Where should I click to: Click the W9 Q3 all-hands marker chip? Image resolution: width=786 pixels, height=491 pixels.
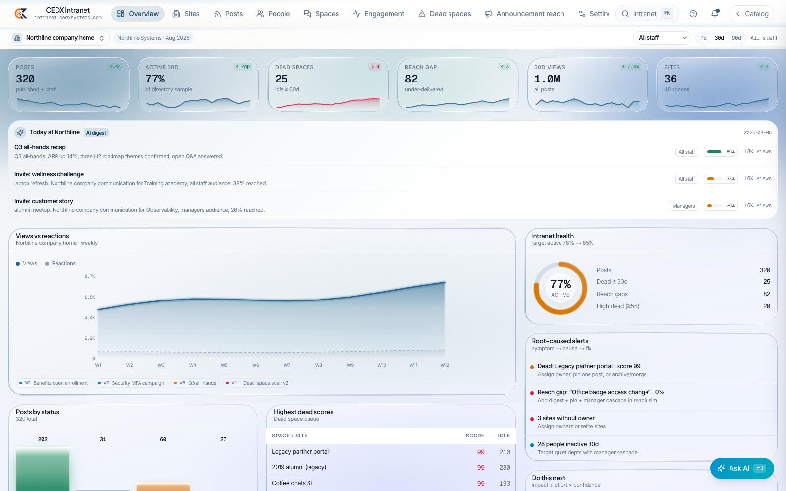pos(195,383)
